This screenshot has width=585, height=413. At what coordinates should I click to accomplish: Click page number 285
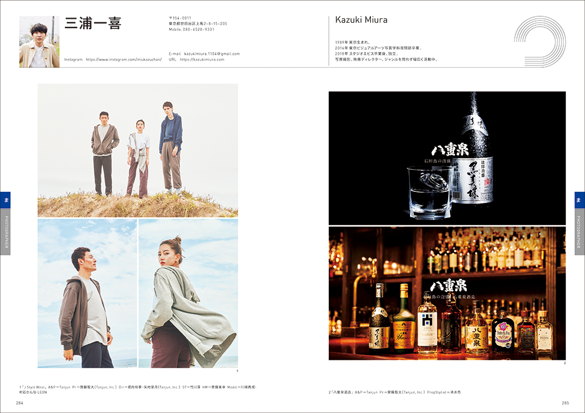[x=565, y=403]
